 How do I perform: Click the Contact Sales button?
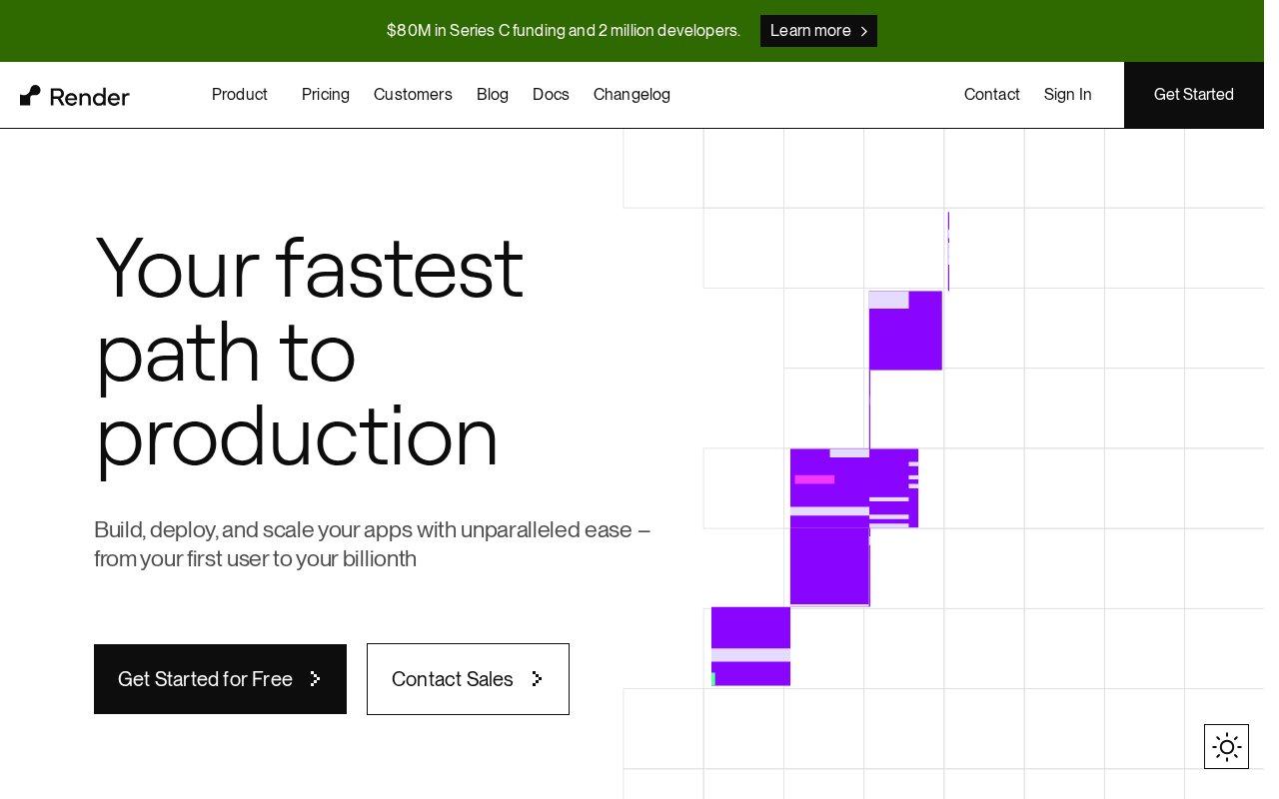468,679
